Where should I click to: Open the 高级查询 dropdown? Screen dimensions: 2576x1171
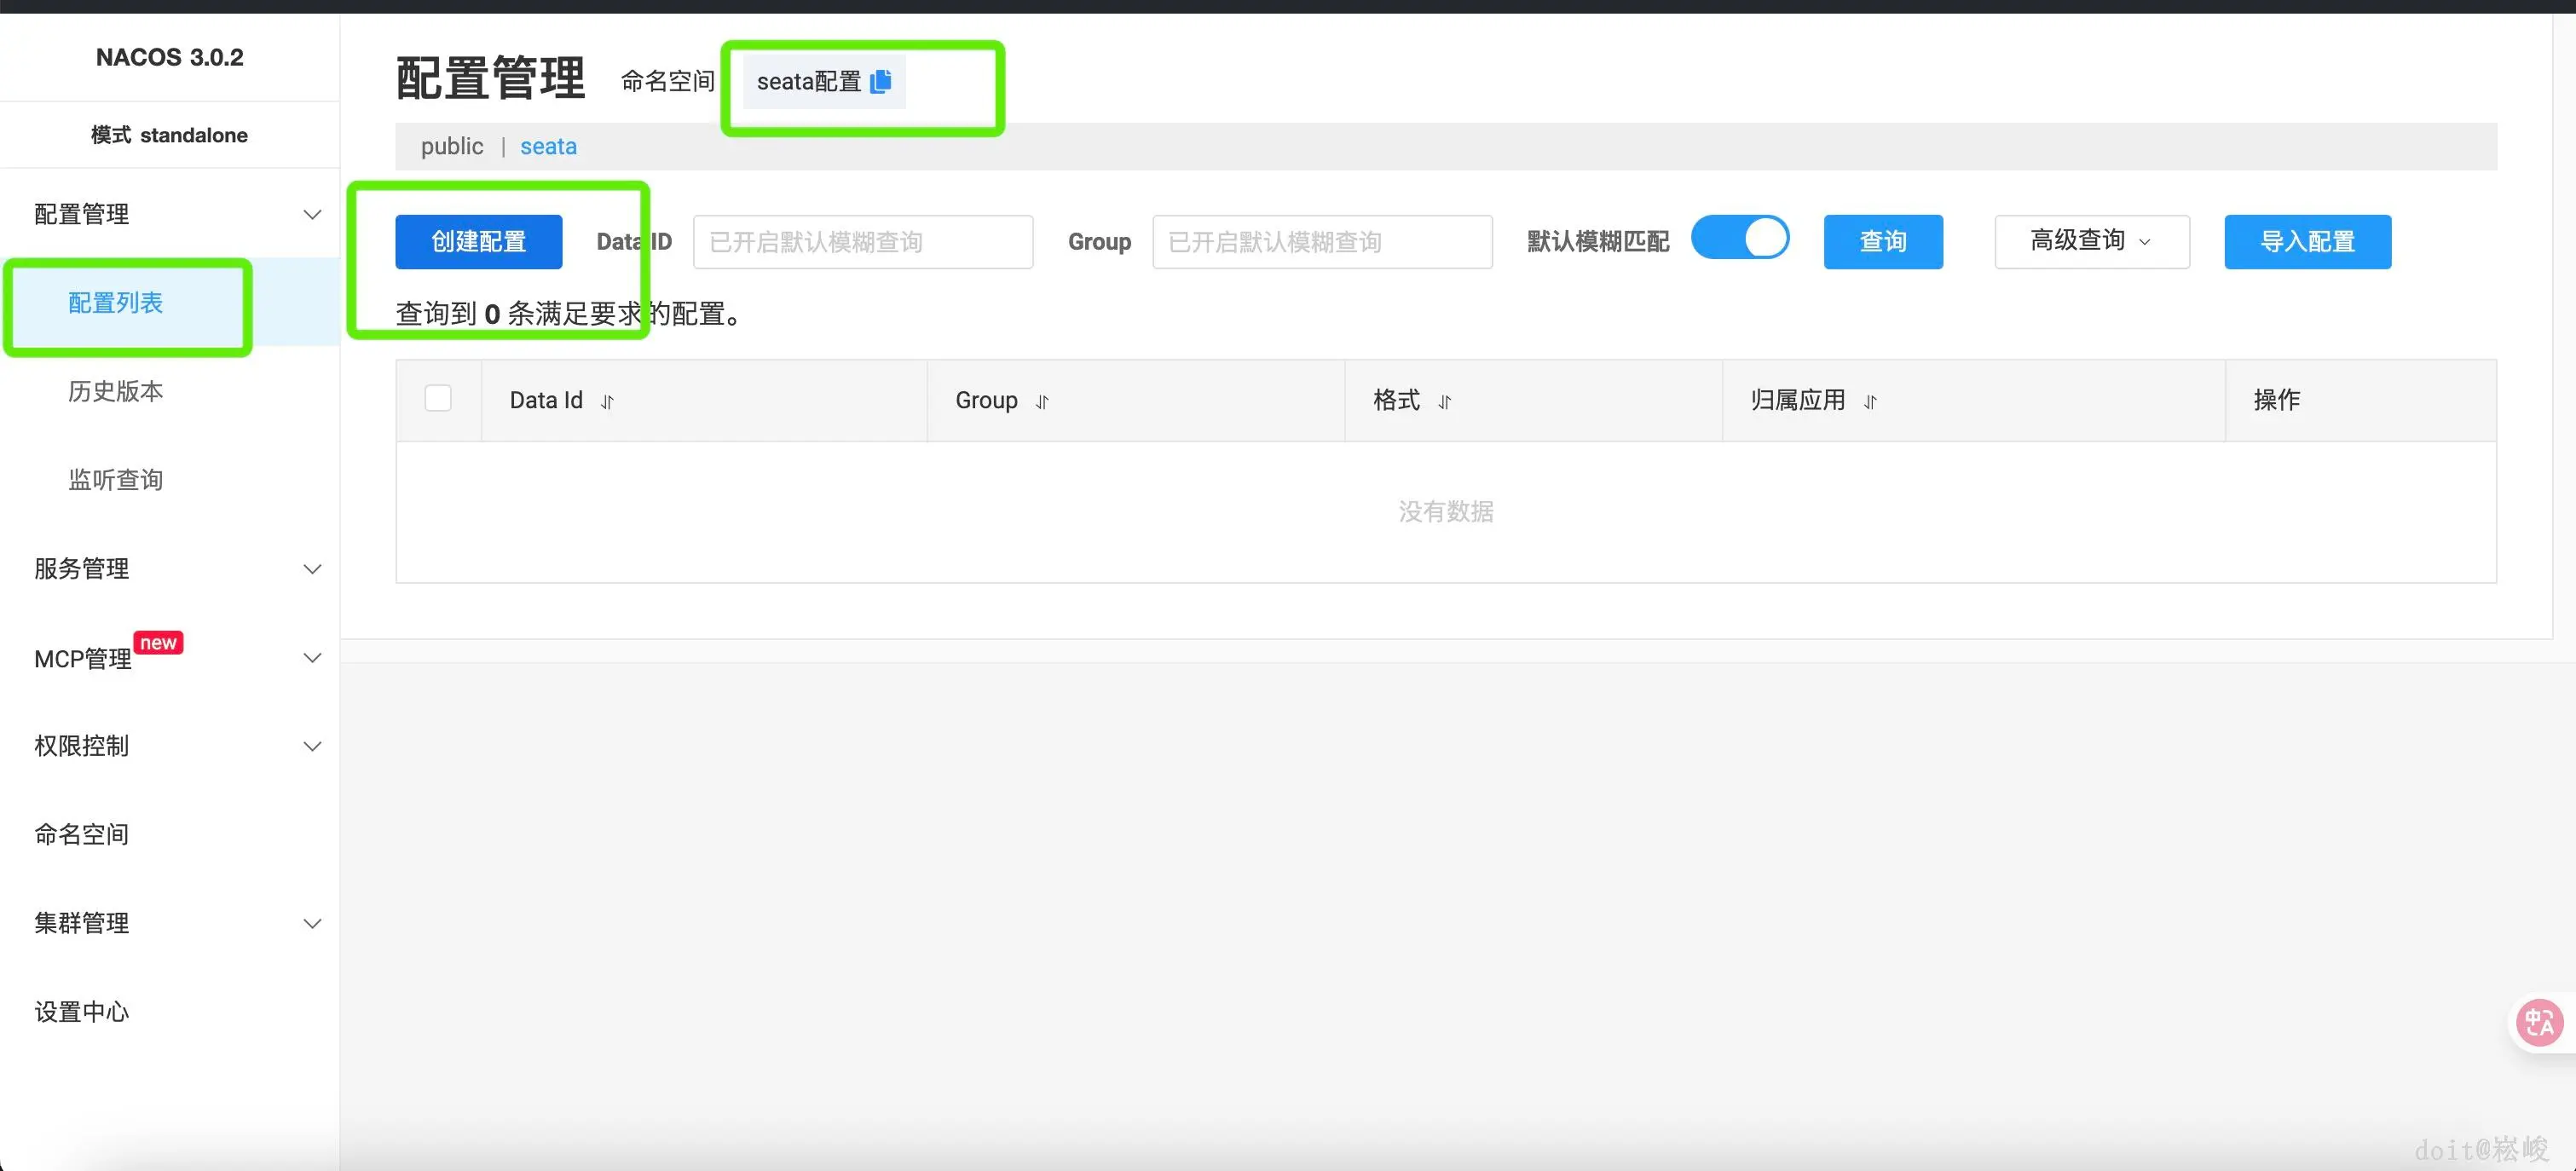tap(2091, 241)
